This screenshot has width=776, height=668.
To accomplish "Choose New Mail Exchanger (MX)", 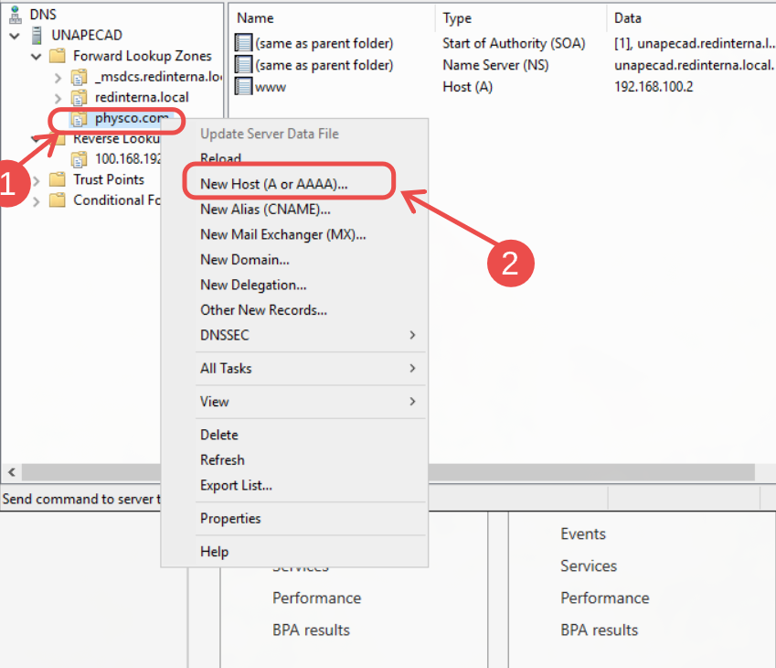I will click(x=294, y=234).
